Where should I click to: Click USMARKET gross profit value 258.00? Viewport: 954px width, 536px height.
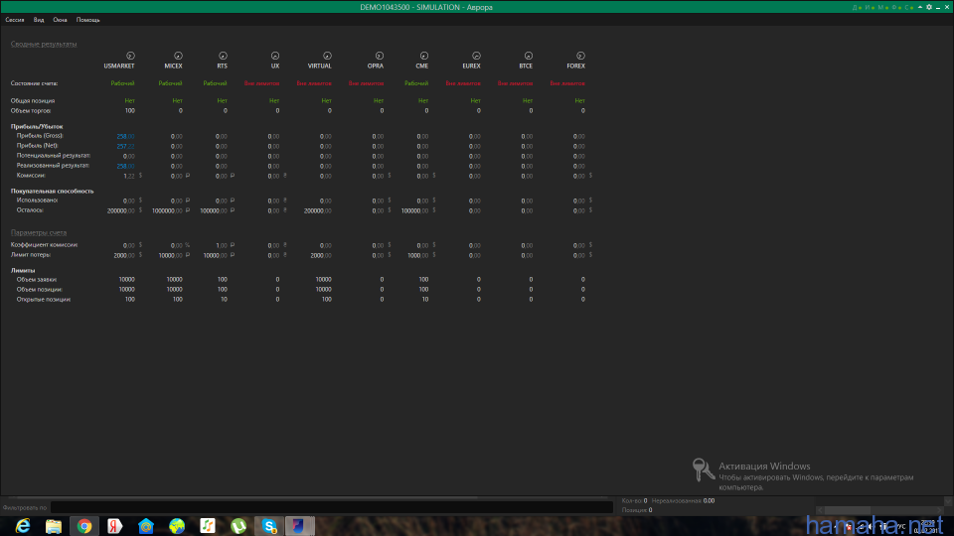pos(125,136)
